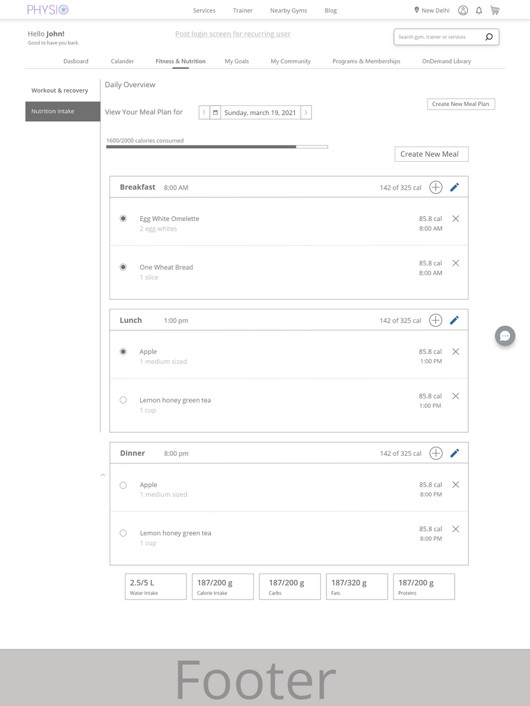The width and height of the screenshot is (530, 706).
Task: Select the Egg White Omelette radio button
Action: tap(123, 218)
